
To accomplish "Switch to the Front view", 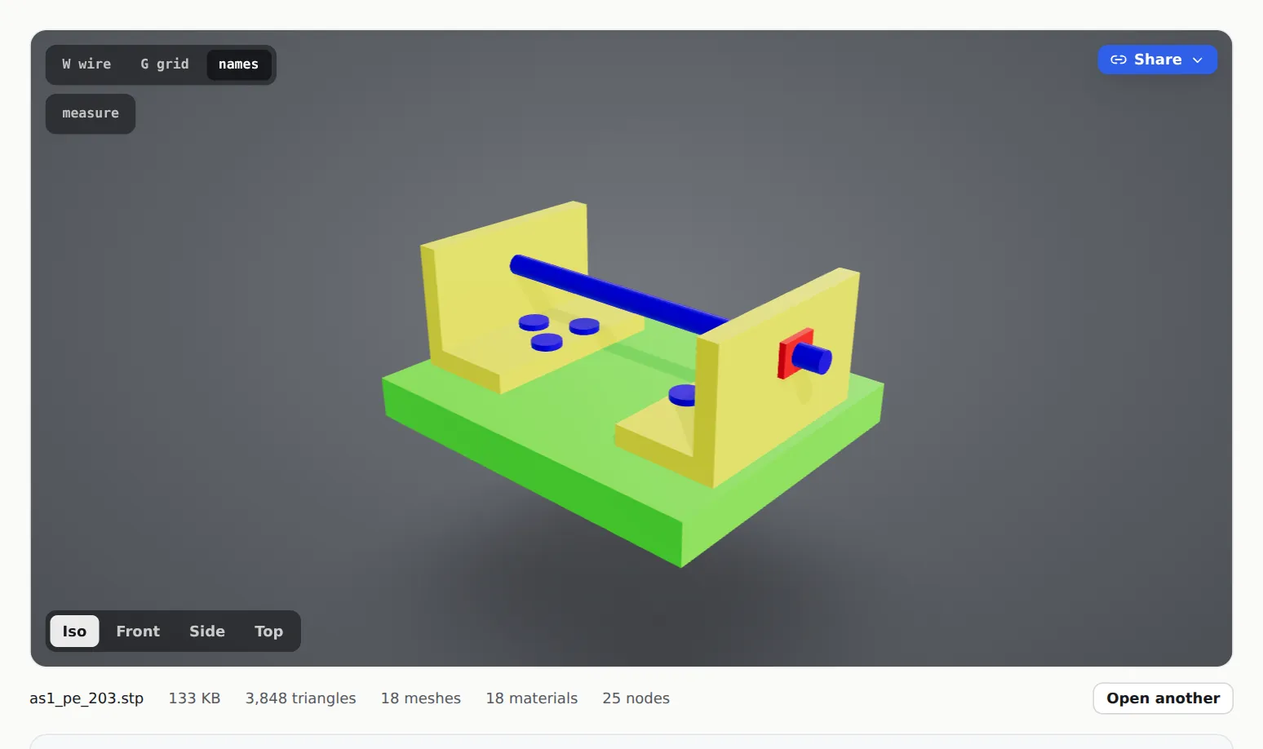I will [138, 632].
